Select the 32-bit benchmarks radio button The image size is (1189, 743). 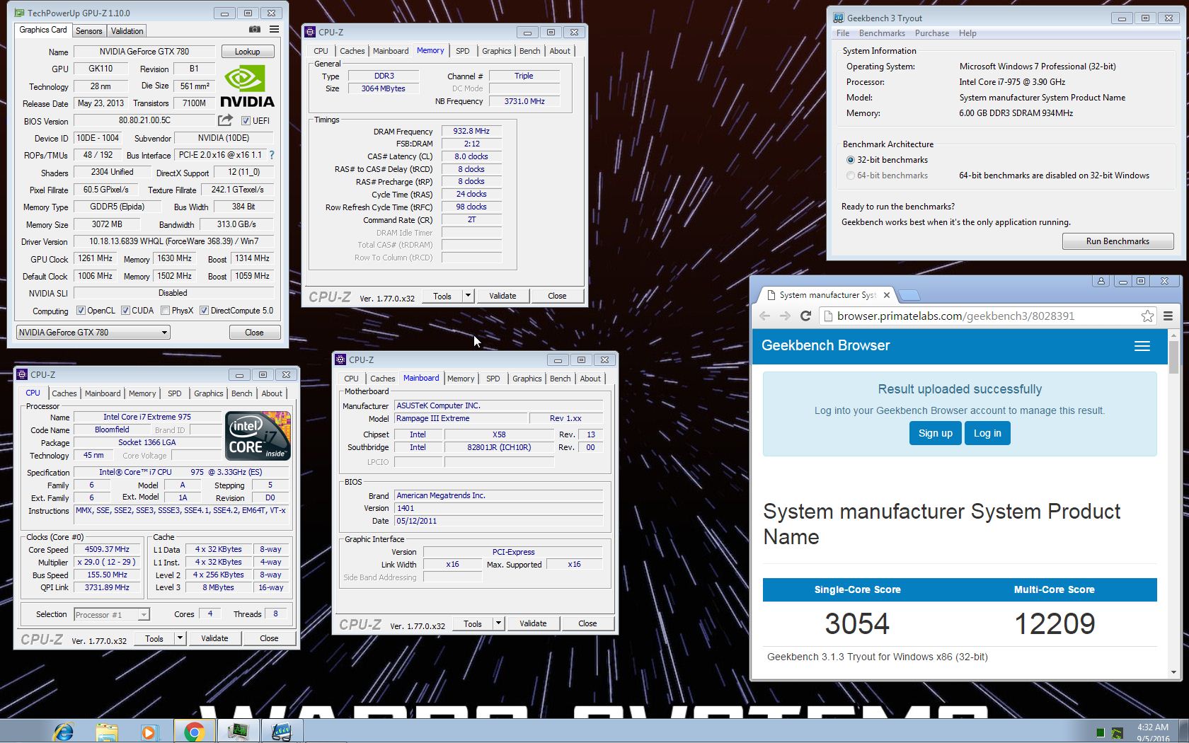point(851,160)
